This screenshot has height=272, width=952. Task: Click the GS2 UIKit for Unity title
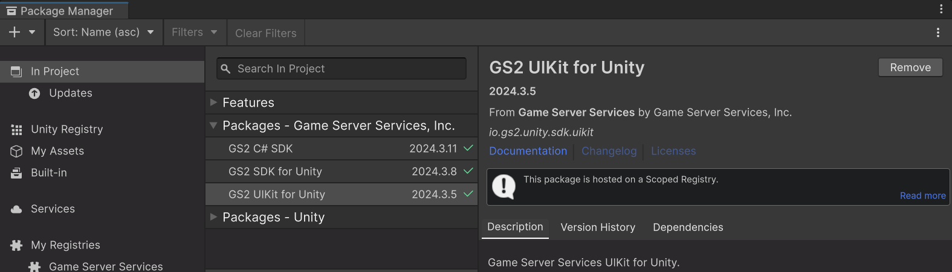click(567, 68)
